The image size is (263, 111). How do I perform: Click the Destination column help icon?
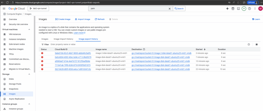[144, 49]
